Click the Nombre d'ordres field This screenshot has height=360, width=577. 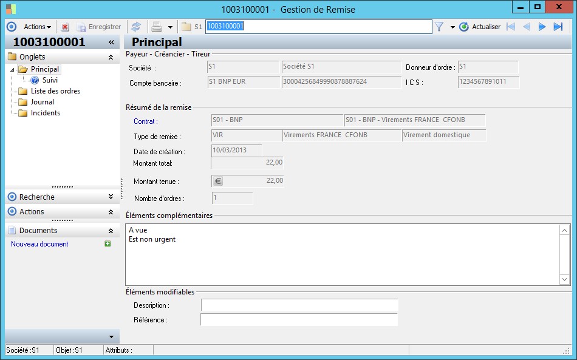click(x=232, y=198)
